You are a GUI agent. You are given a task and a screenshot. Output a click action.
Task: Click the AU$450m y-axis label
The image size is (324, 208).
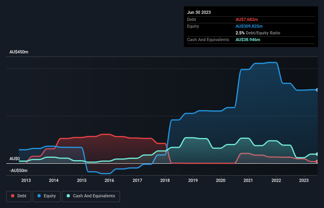19,52
